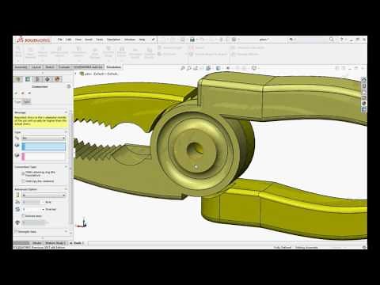This screenshot has height=285, width=380.
Task: Open the connector type dropdown
Action: pyautogui.click(x=44, y=138)
